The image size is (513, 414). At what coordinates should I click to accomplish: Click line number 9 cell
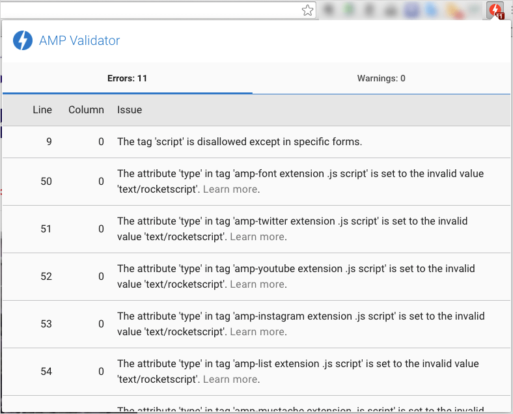coord(49,142)
